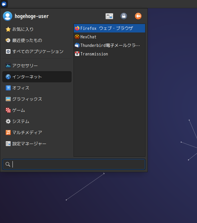Open the マルチメディア category
197x223 pixels.
pos(37,132)
